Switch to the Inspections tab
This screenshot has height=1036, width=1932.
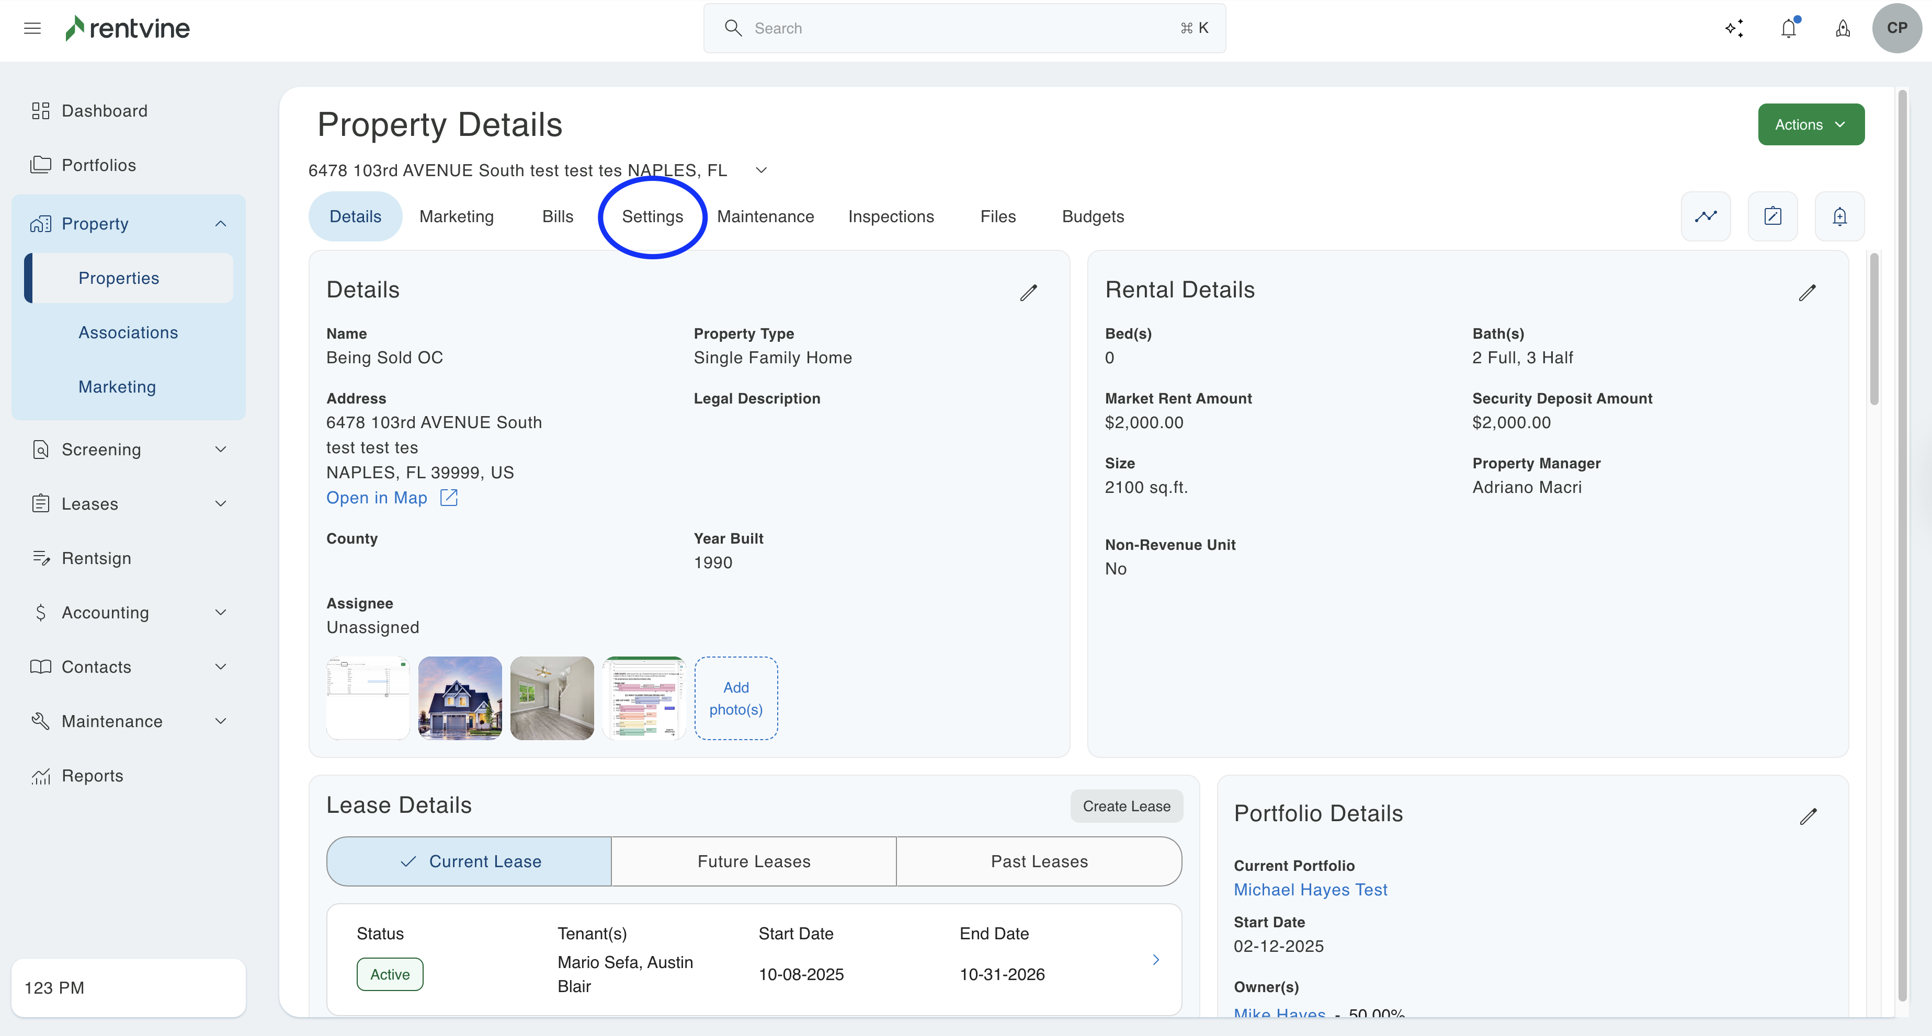pos(891,216)
